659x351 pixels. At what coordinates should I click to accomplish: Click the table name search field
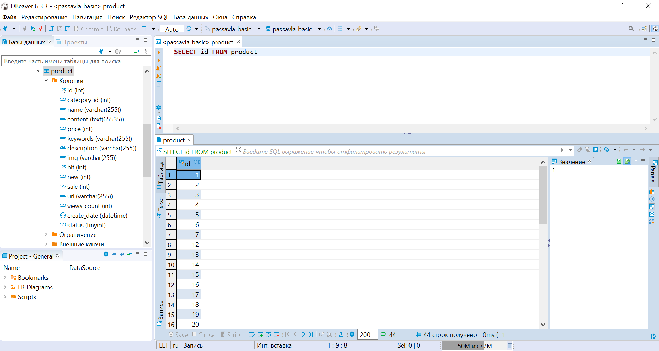pyautogui.click(x=76, y=61)
